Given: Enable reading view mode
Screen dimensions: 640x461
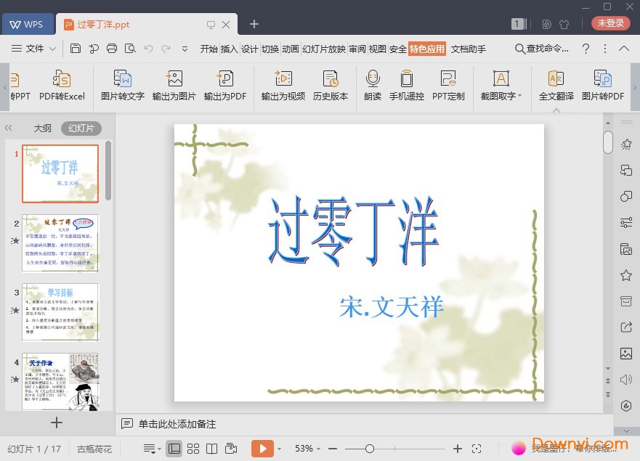Looking at the screenshot, I should 211,448.
